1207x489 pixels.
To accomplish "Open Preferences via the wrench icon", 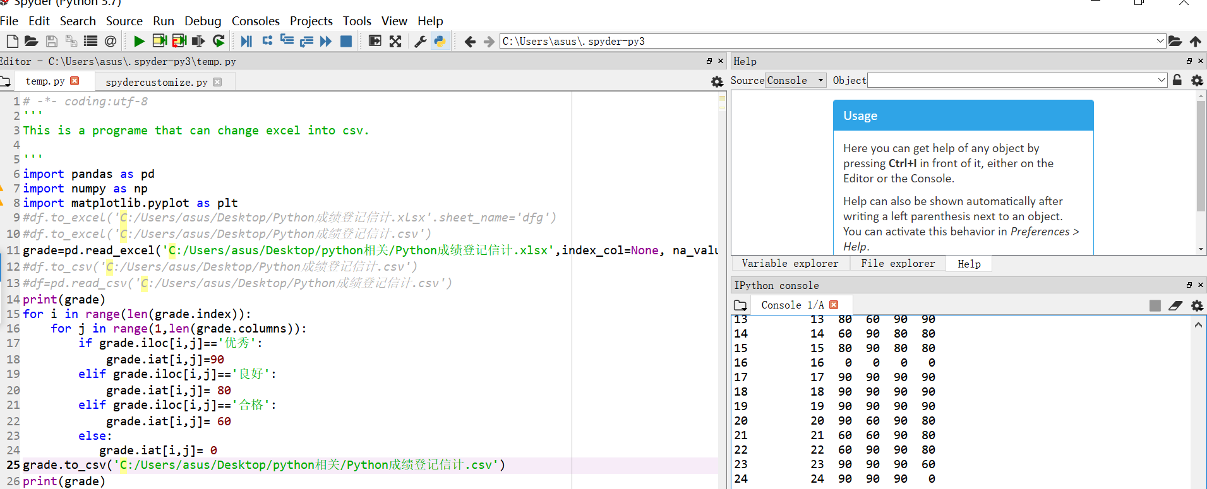I will 420,42.
